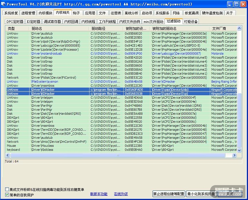Enable 集成文件粉碎 right-click menu checkbox
This screenshot has height=200, width=248.
[7, 189]
